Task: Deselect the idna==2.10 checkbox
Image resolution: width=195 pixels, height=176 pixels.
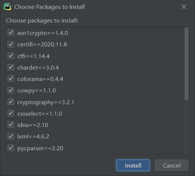Action: coord(11,125)
